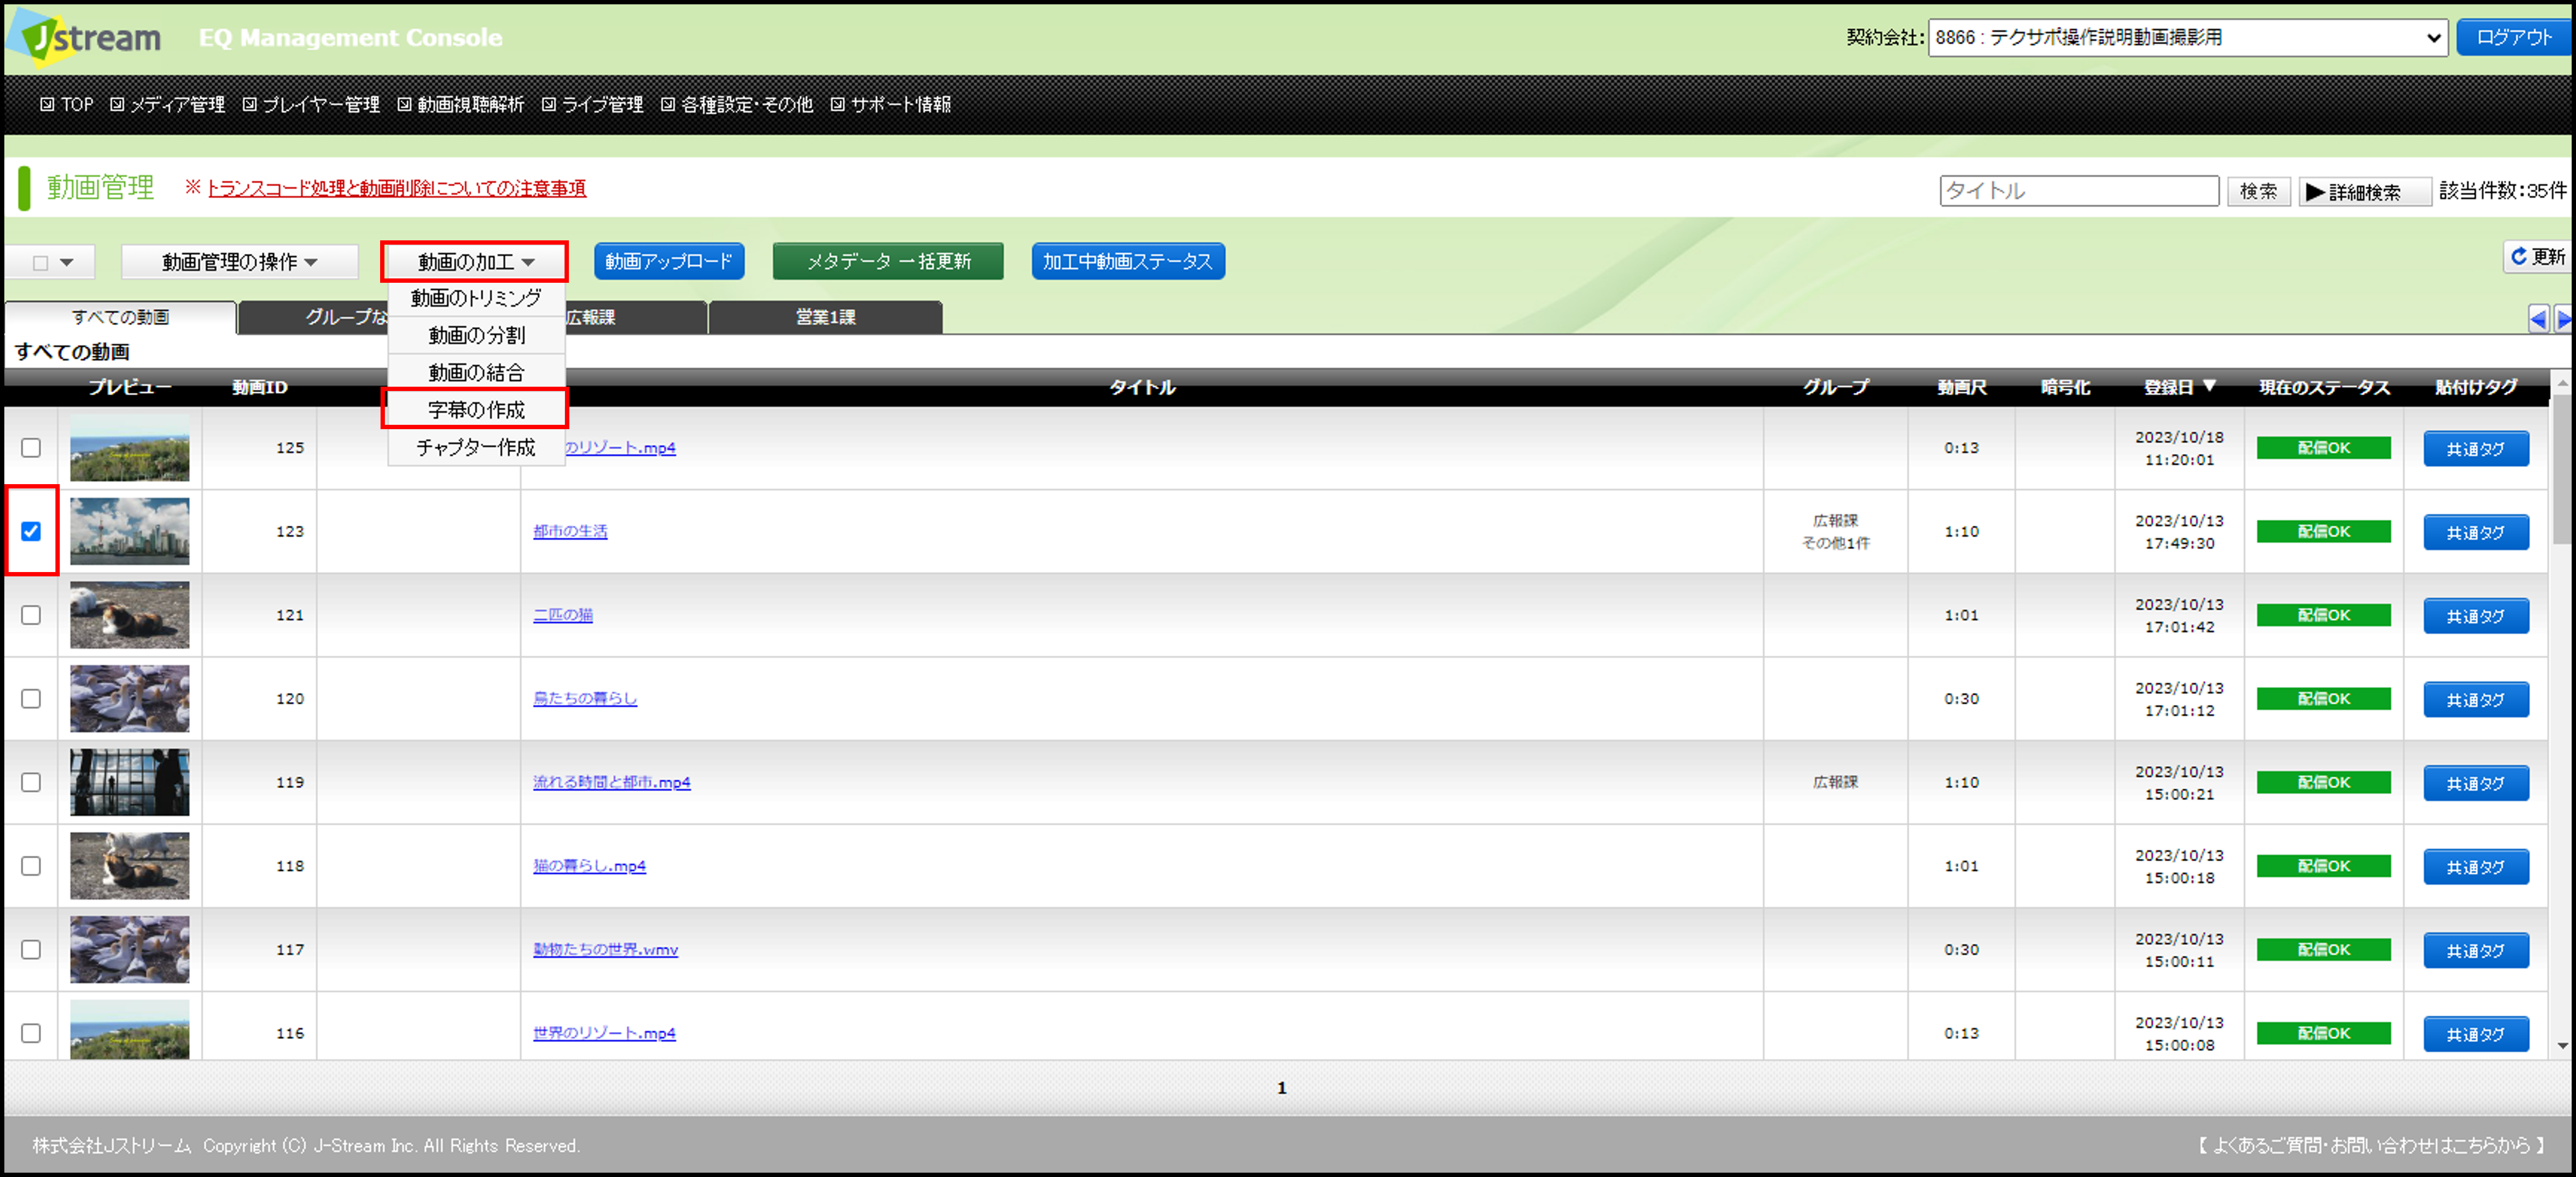The width and height of the screenshot is (2576, 1177).
Task: Sort by 登録日 column header
Action: [x=2179, y=387]
